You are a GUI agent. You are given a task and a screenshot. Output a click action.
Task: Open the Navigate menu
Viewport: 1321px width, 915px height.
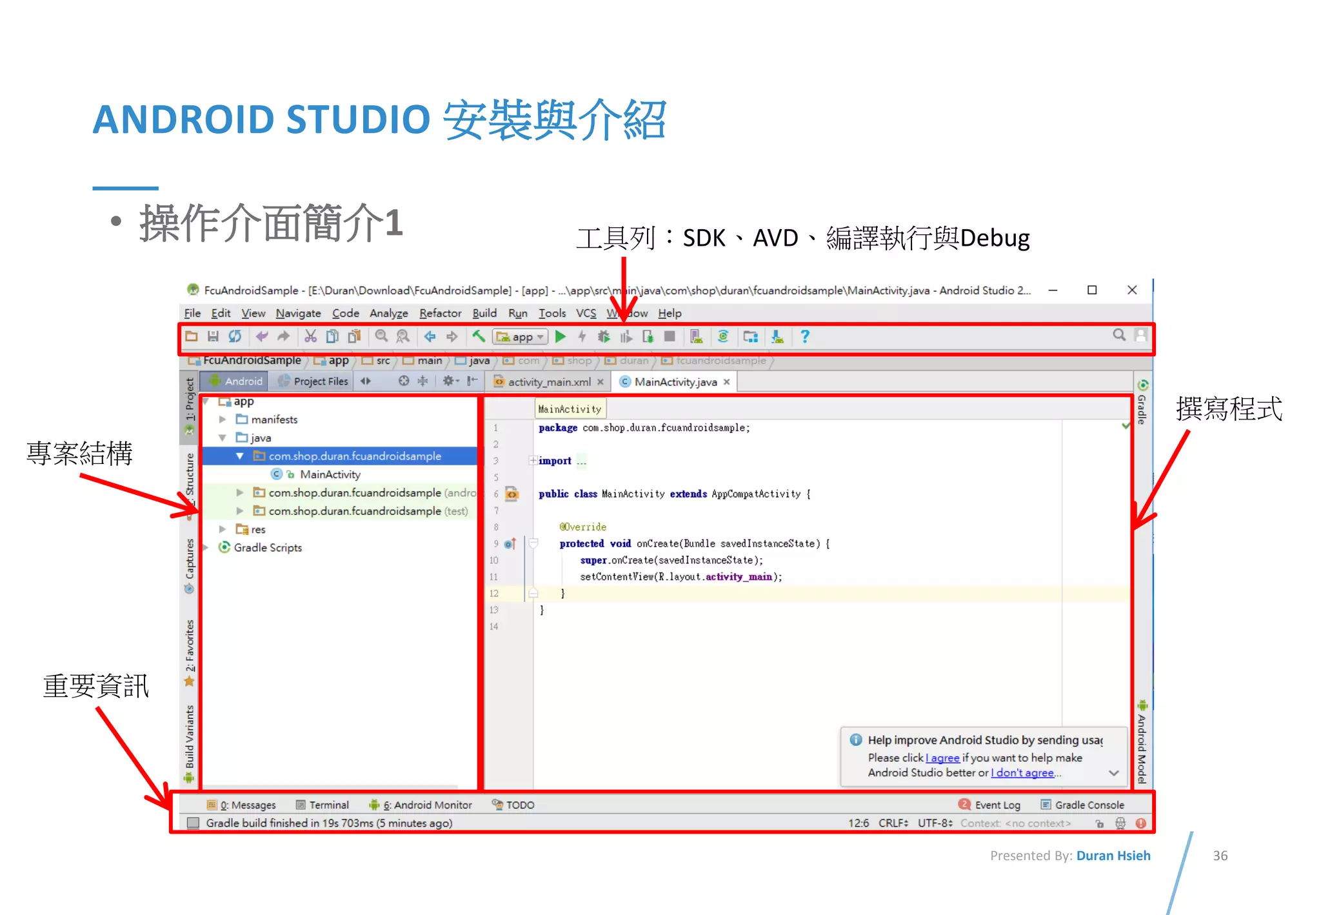click(298, 313)
